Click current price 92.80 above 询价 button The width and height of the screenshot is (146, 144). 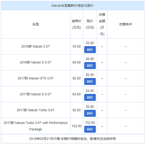click(x=90, y=107)
